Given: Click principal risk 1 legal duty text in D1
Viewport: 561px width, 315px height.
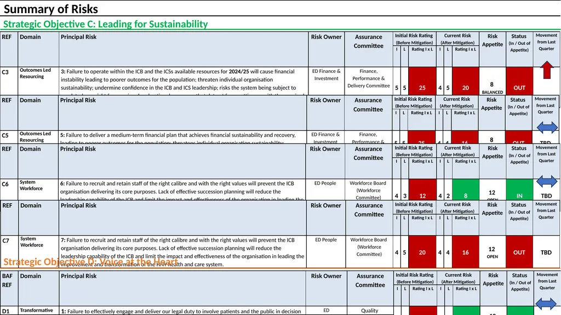Looking at the screenshot, I should pos(181,311).
